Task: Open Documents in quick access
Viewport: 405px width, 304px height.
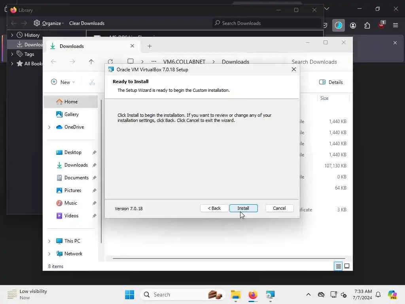Action: (76, 178)
